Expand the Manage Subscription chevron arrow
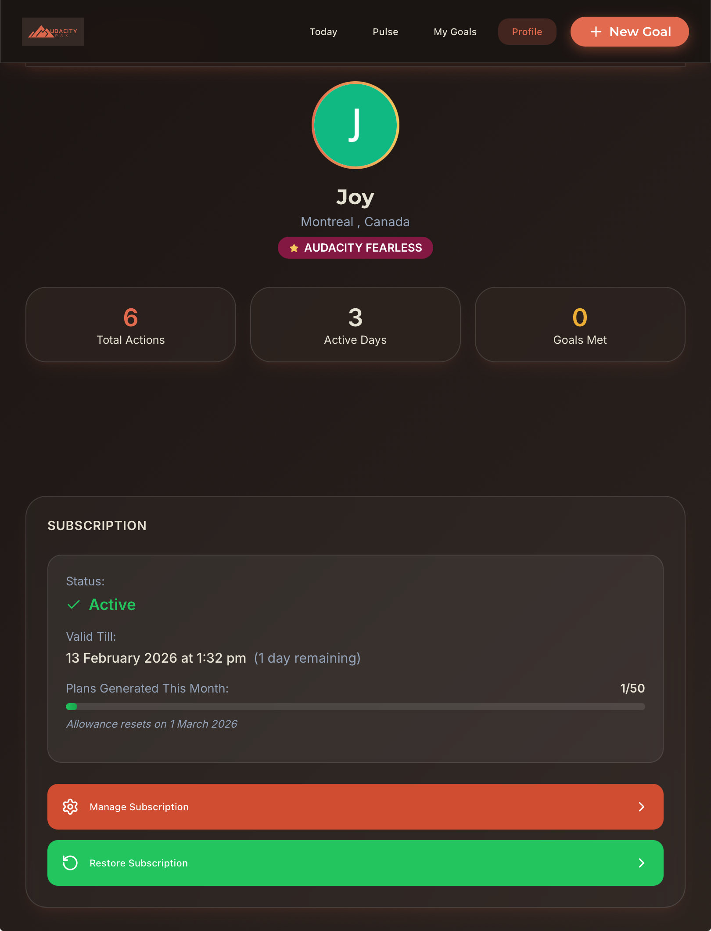 (x=641, y=807)
